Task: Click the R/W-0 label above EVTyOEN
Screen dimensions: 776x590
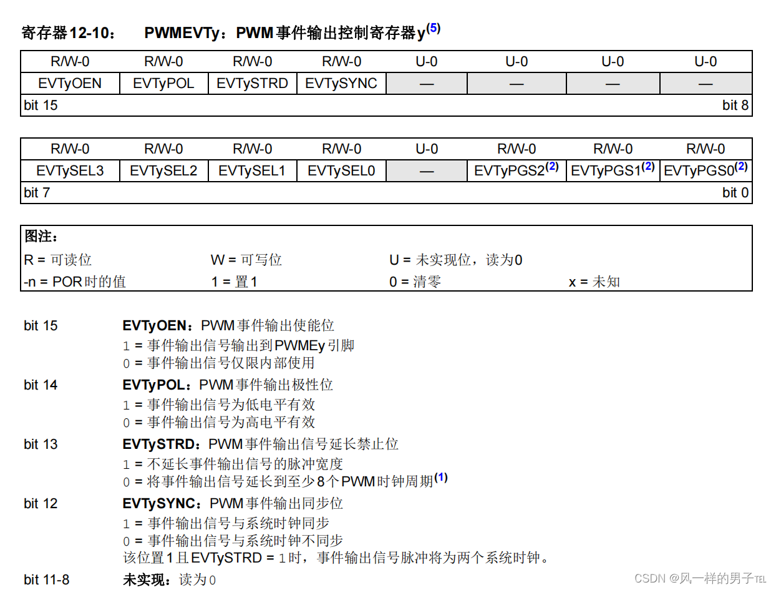Action: [x=70, y=62]
